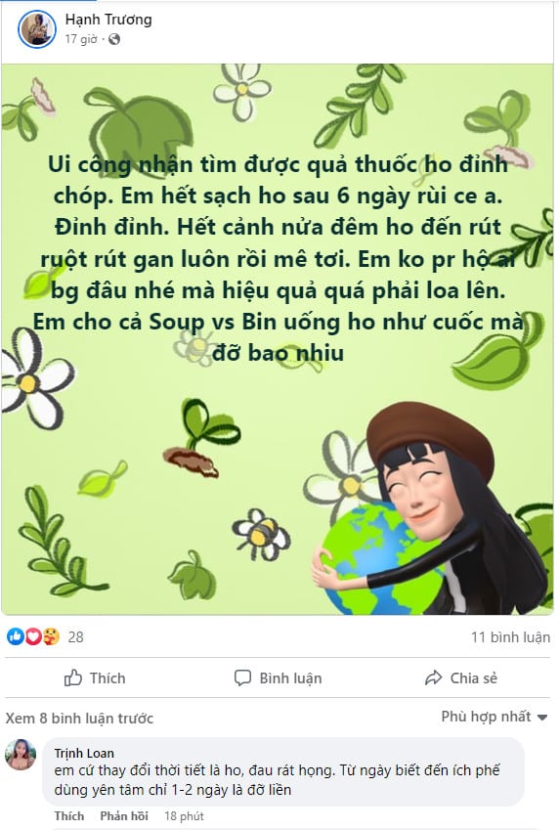
Task: Share the post via Chia sẻ
Action: click(x=461, y=678)
